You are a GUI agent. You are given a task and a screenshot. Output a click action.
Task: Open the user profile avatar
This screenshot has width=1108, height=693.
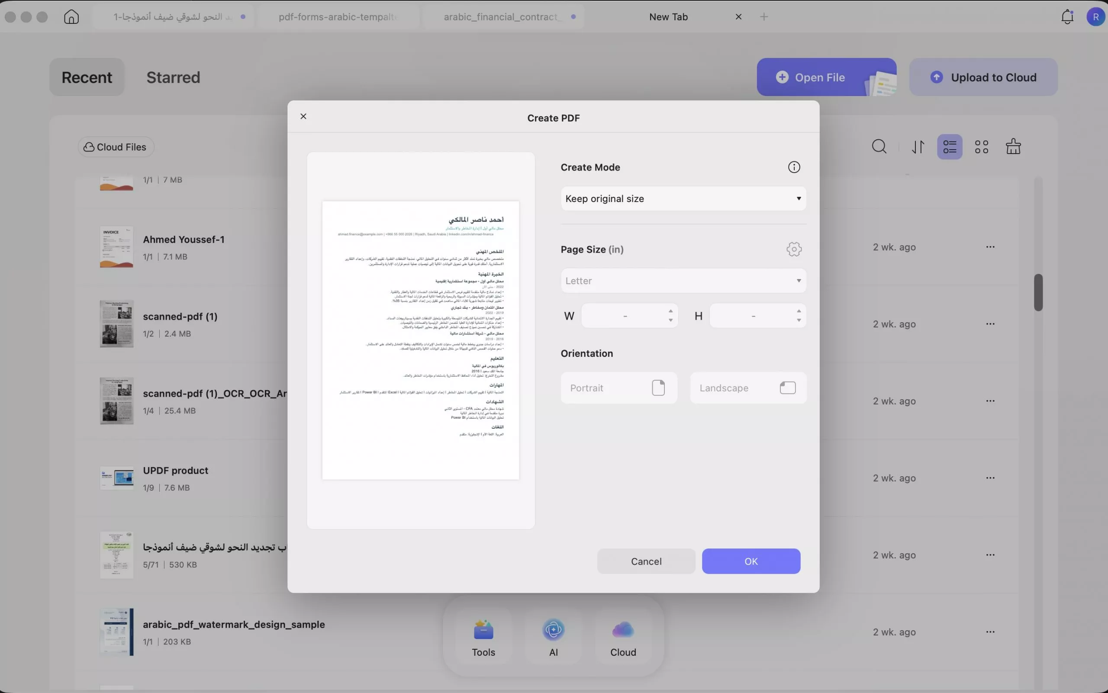pyautogui.click(x=1095, y=17)
